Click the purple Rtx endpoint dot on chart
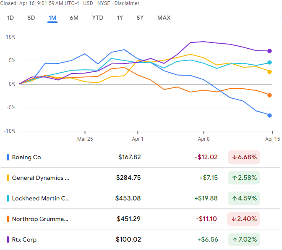This screenshot has width=282, height=250. pyautogui.click(x=269, y=51)
